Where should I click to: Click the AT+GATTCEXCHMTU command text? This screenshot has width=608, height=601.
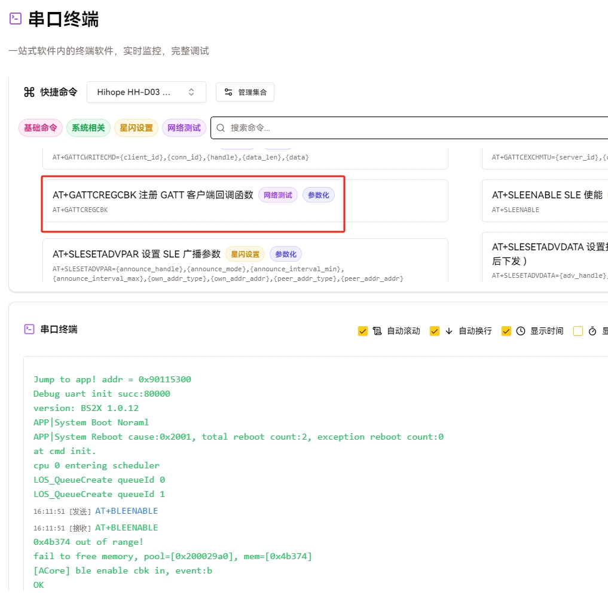click(x=550, y=157)
